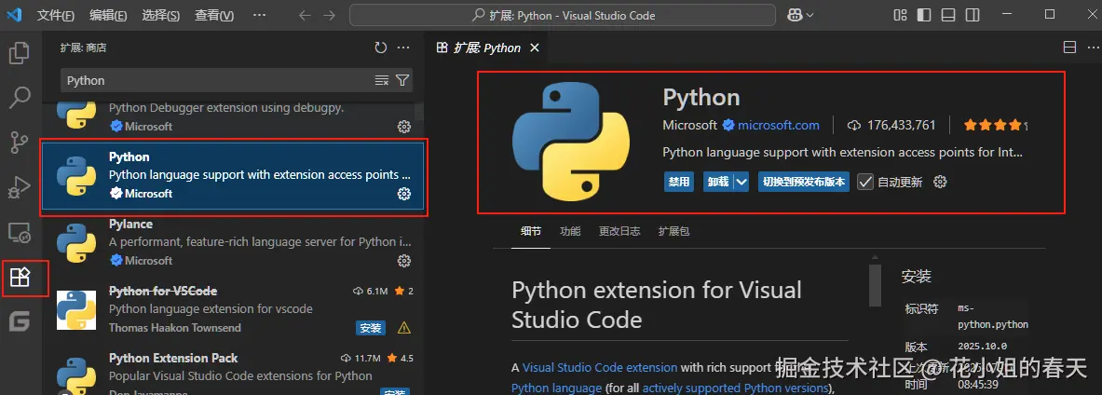Filter extensions with the funnel icon
The image size is (1102, 395).
402,80
